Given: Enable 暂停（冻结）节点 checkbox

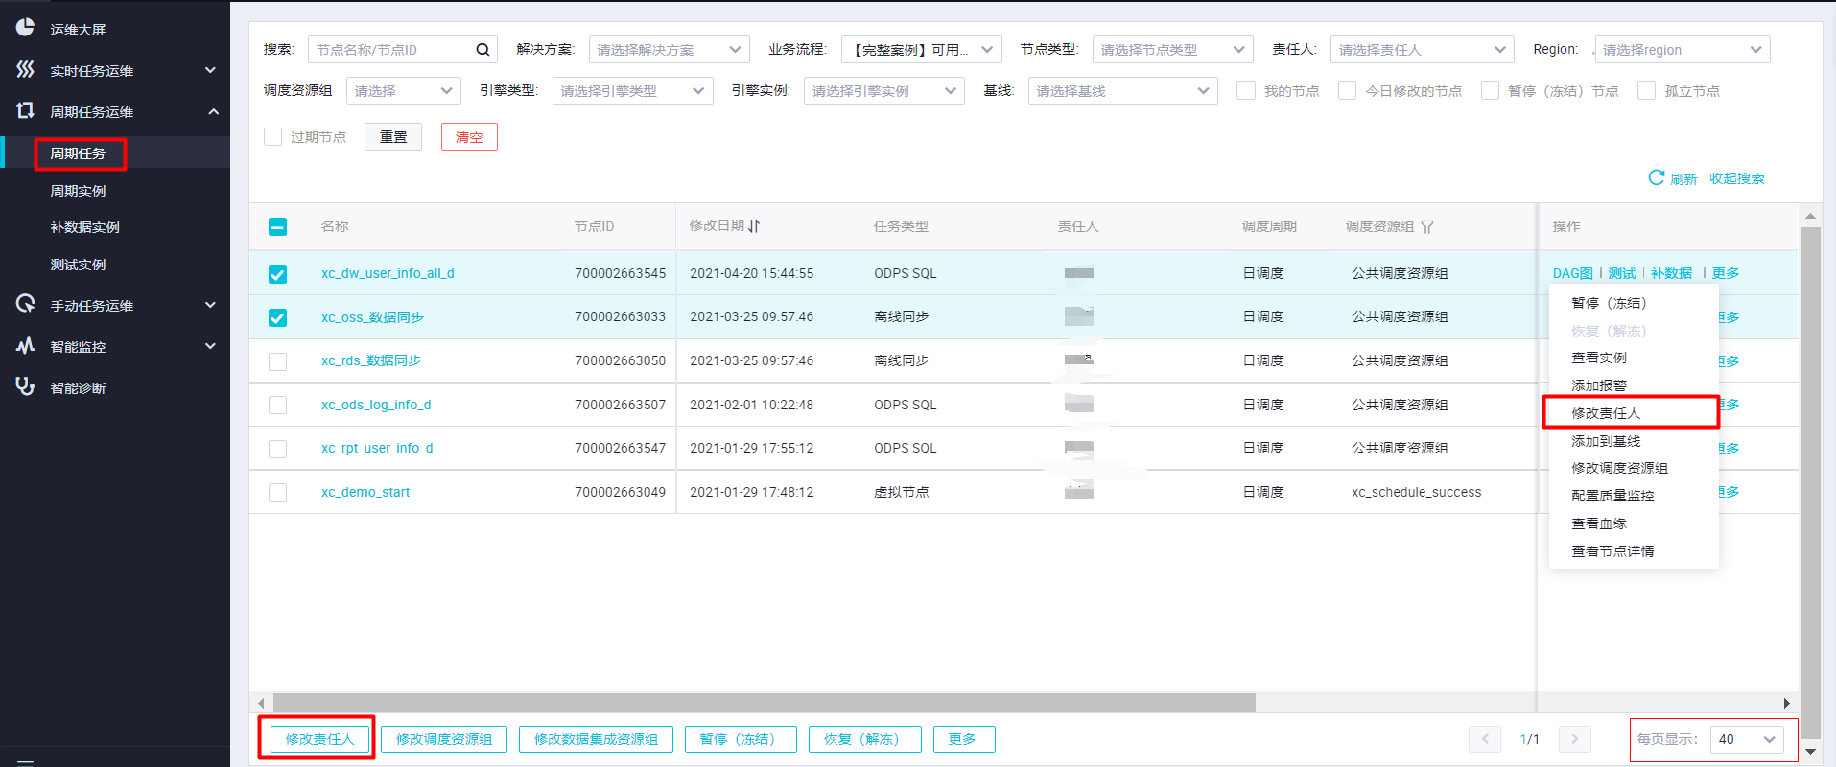Looking at the screenshot, I should point(1490,91).
